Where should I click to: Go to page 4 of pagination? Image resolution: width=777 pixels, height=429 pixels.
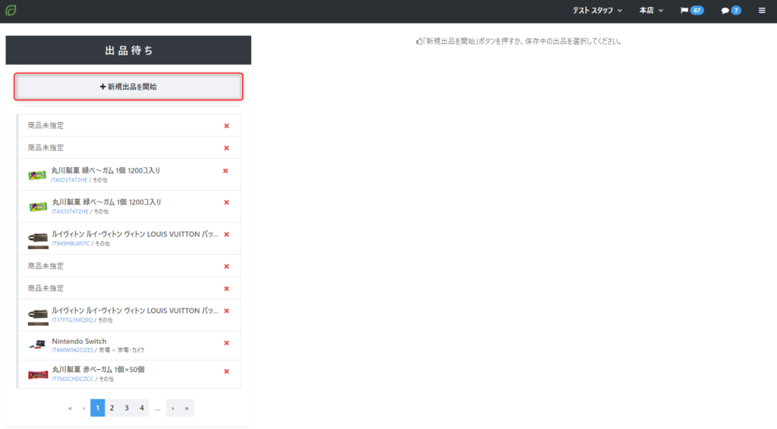(142, 408)
